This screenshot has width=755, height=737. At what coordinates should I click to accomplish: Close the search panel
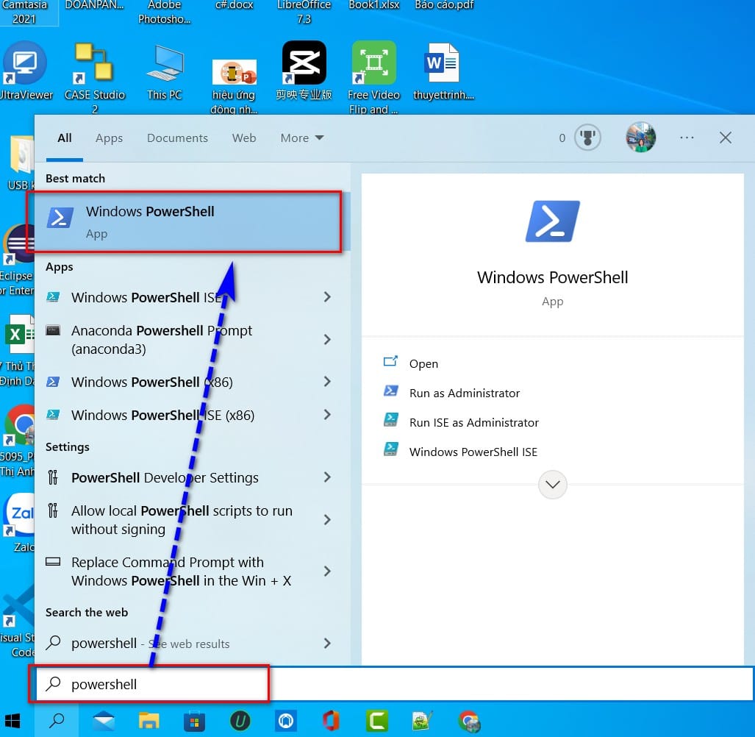tap(725, 138)
